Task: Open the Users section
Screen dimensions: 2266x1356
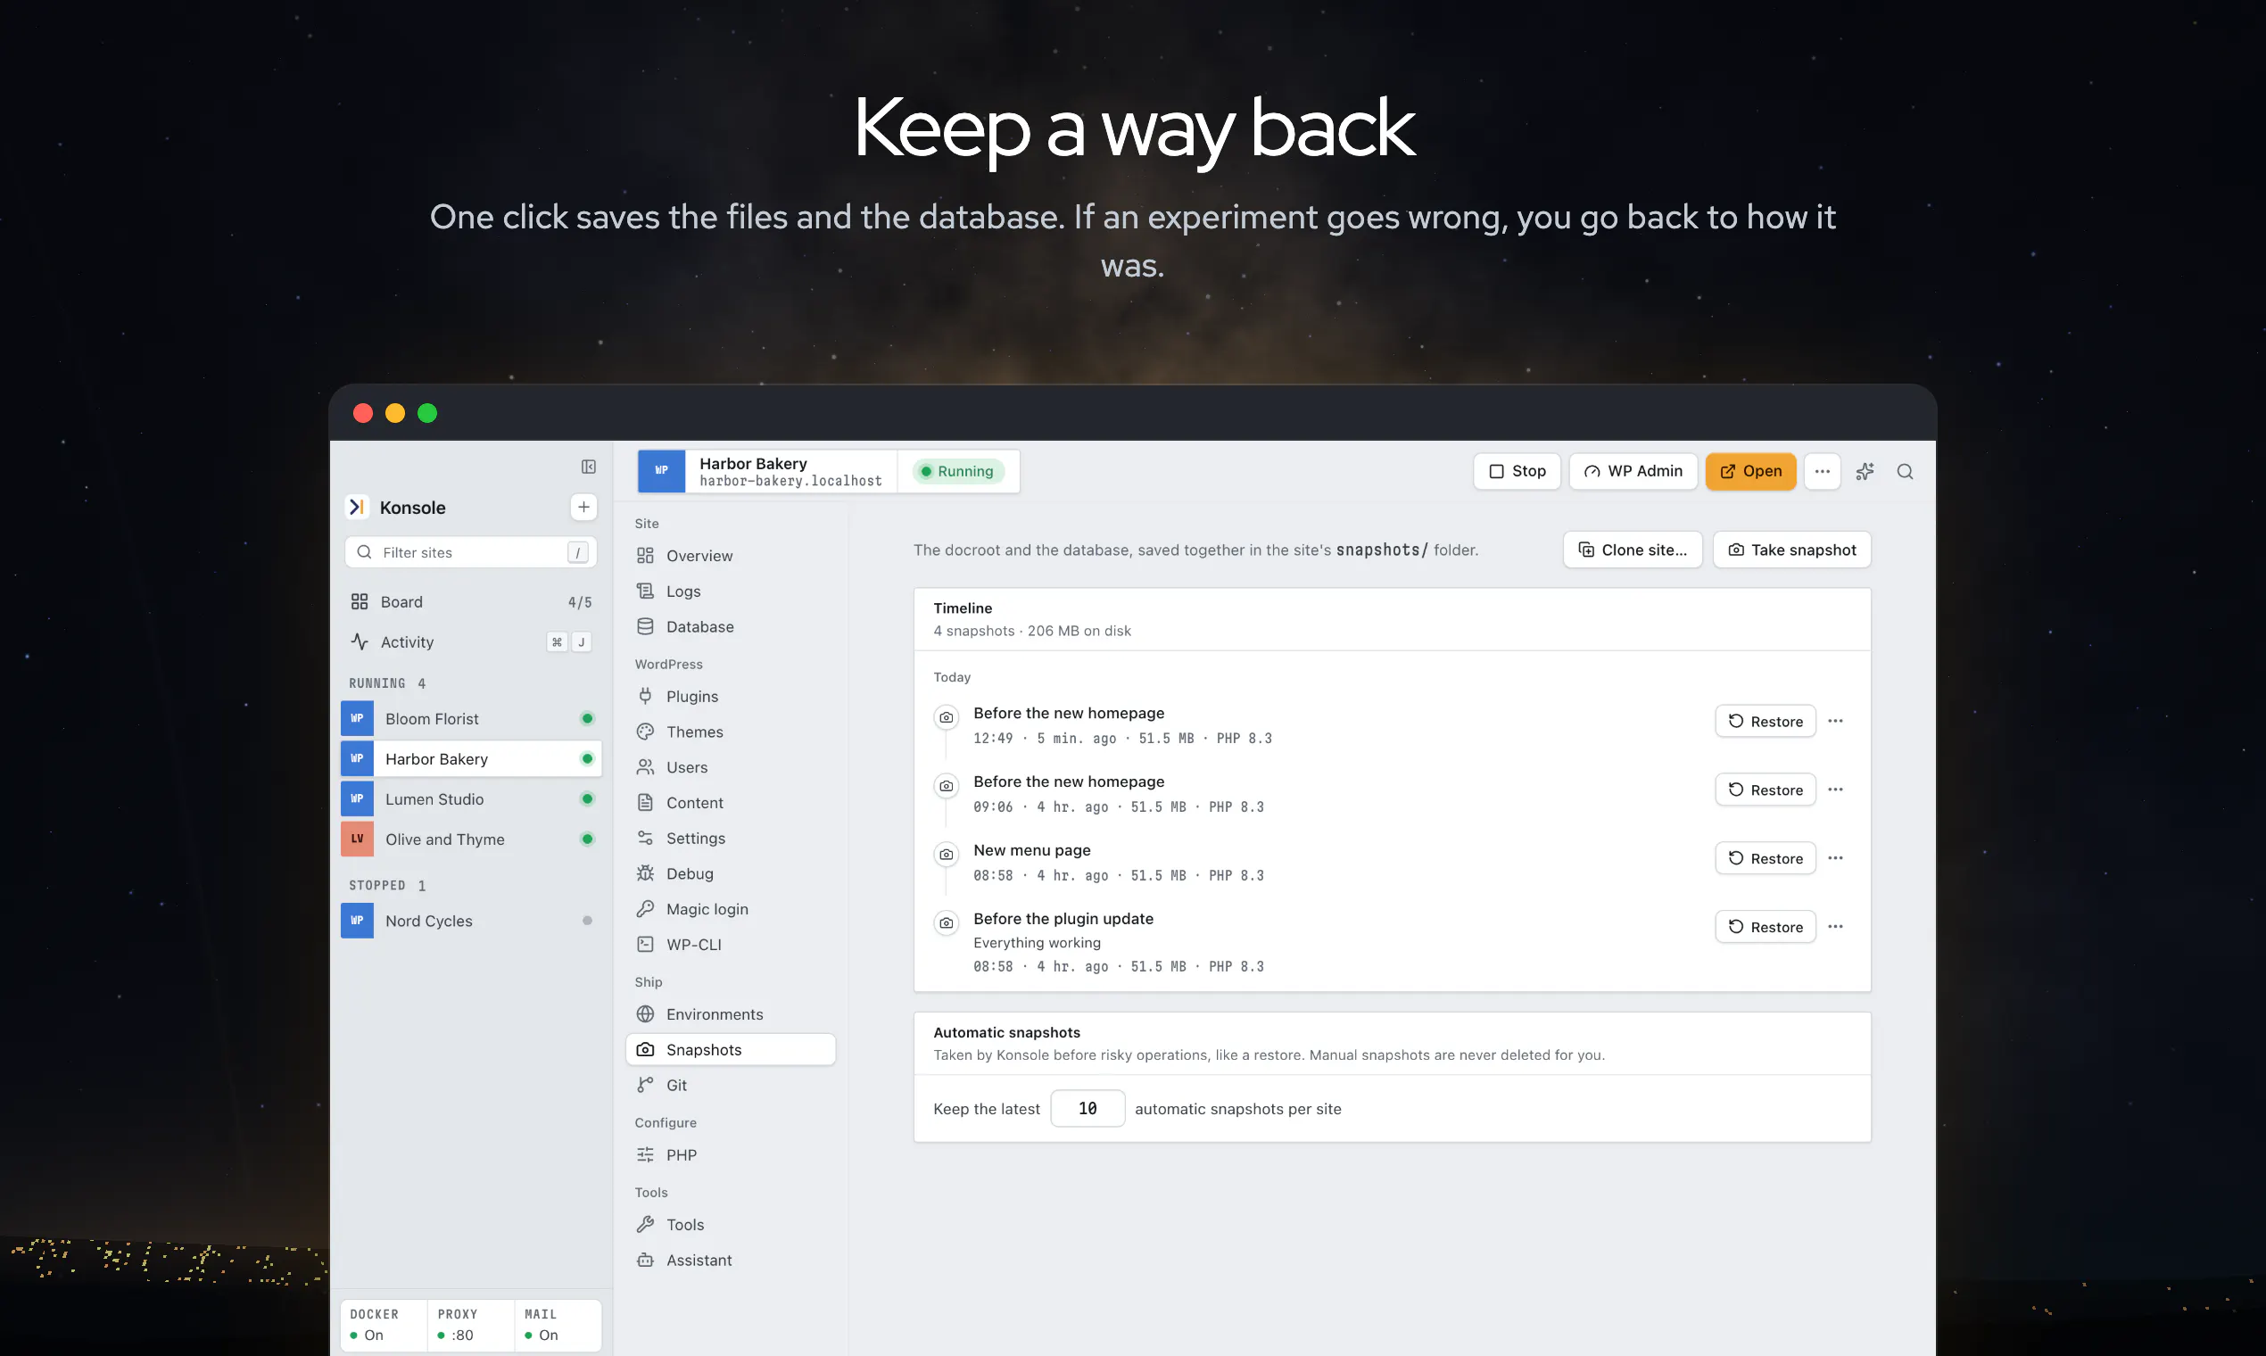Action: pyautogui.click(x=730, y=767)
